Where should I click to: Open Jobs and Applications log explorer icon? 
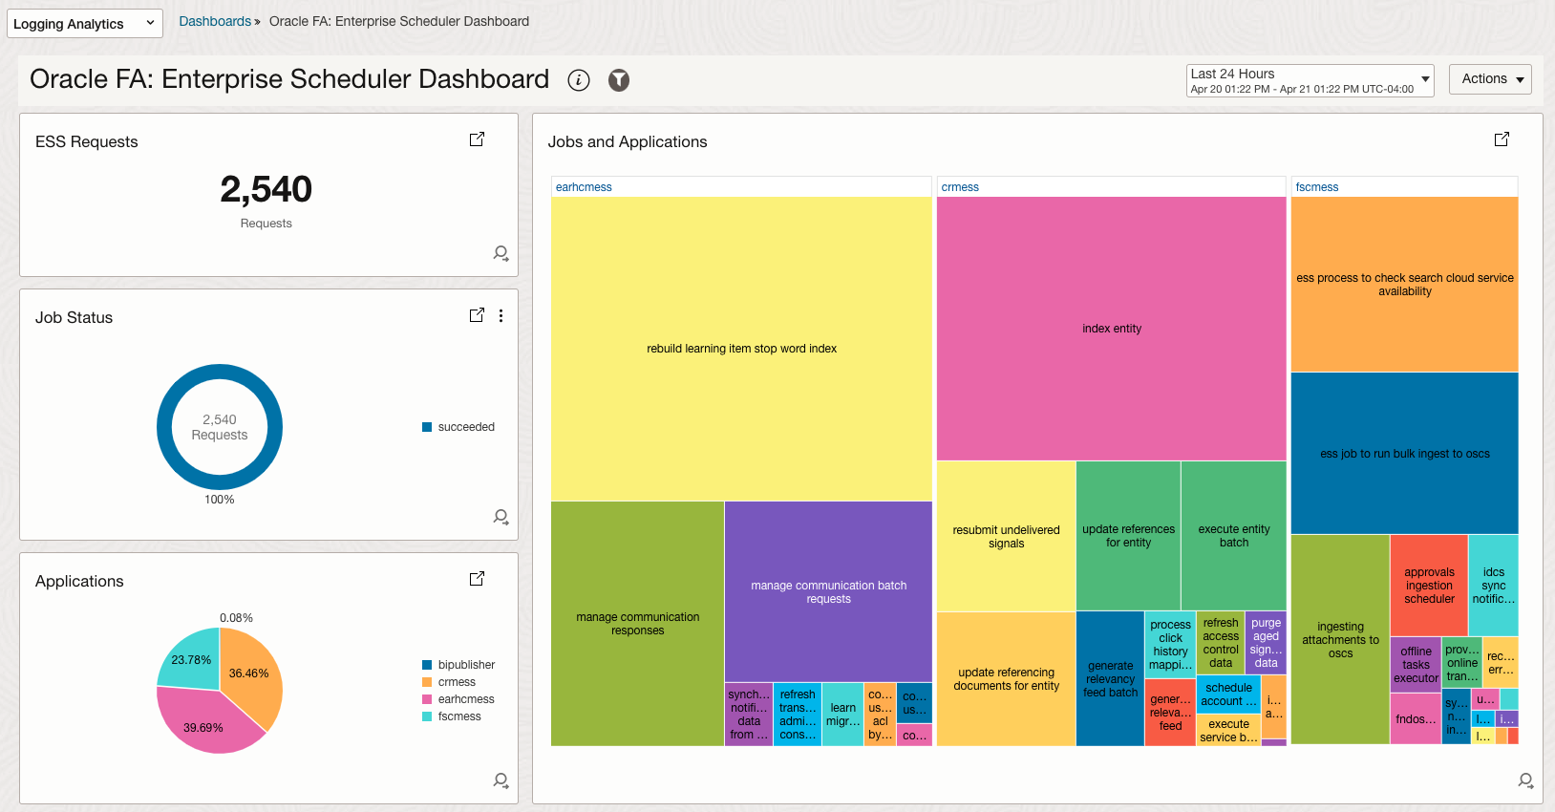[x=1525, y=780]
